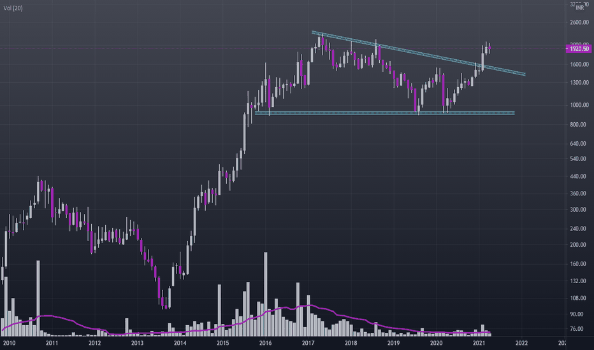Click the tallest volume bar in 2016
This screenshot has width=594, height=350.
pos(266,294)
